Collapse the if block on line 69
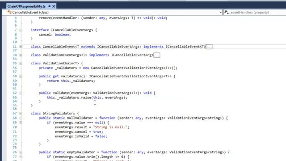286x161 pixels. 21,123
